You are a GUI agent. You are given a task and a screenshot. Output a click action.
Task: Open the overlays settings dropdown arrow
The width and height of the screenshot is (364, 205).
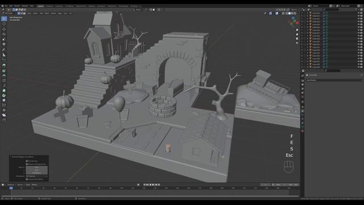pos(279,14)
